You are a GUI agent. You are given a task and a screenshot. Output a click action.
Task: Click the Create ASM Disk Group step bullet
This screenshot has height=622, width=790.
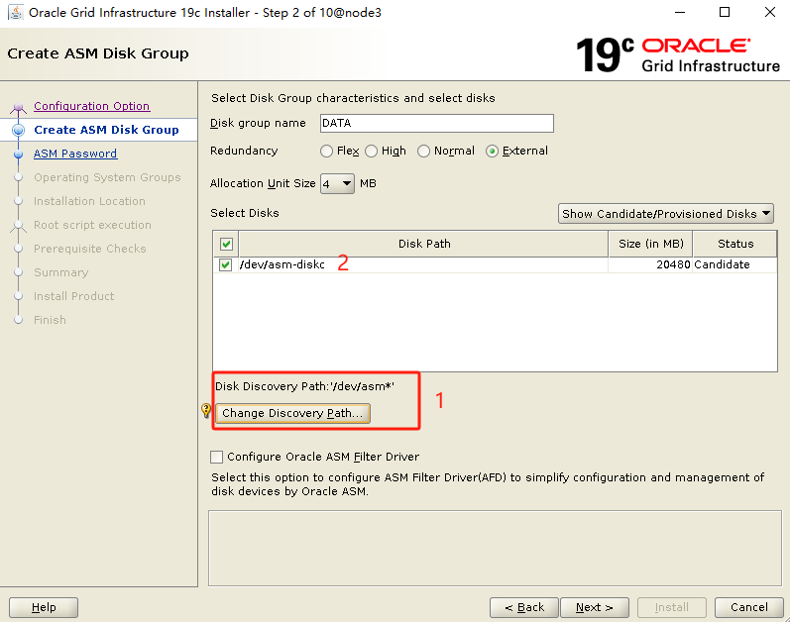(19, 130)
